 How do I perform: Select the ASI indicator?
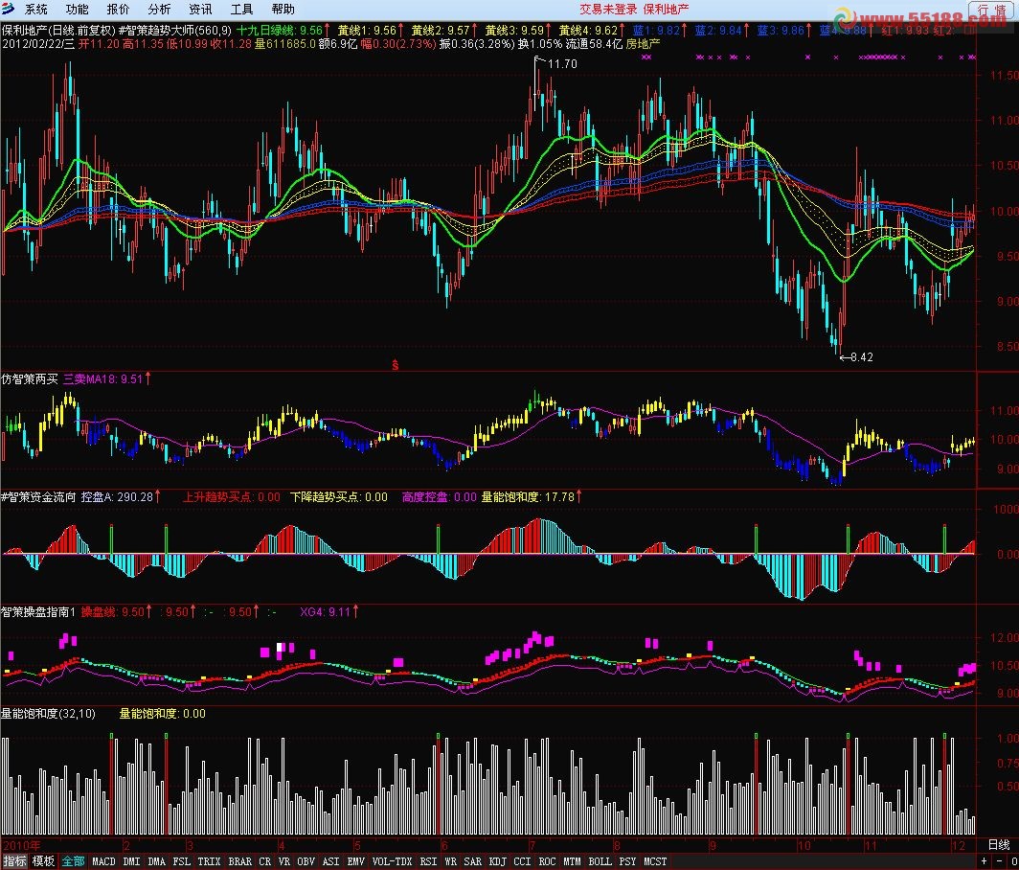pos(330,860)
